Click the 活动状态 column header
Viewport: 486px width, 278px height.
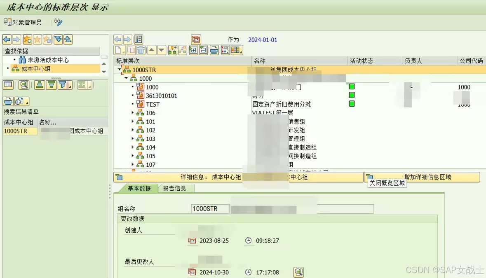click(375, 61)
